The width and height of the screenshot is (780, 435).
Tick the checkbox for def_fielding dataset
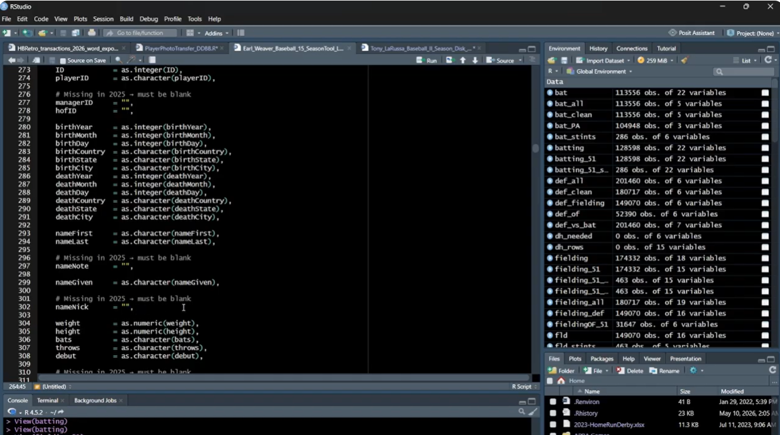pos(765,203)
